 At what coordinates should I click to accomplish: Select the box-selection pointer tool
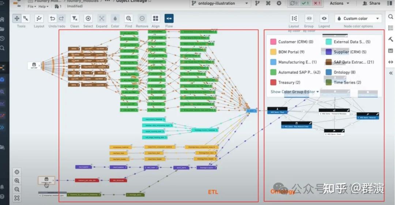point(26,18)
